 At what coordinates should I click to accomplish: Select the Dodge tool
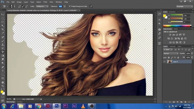point(3,63)
